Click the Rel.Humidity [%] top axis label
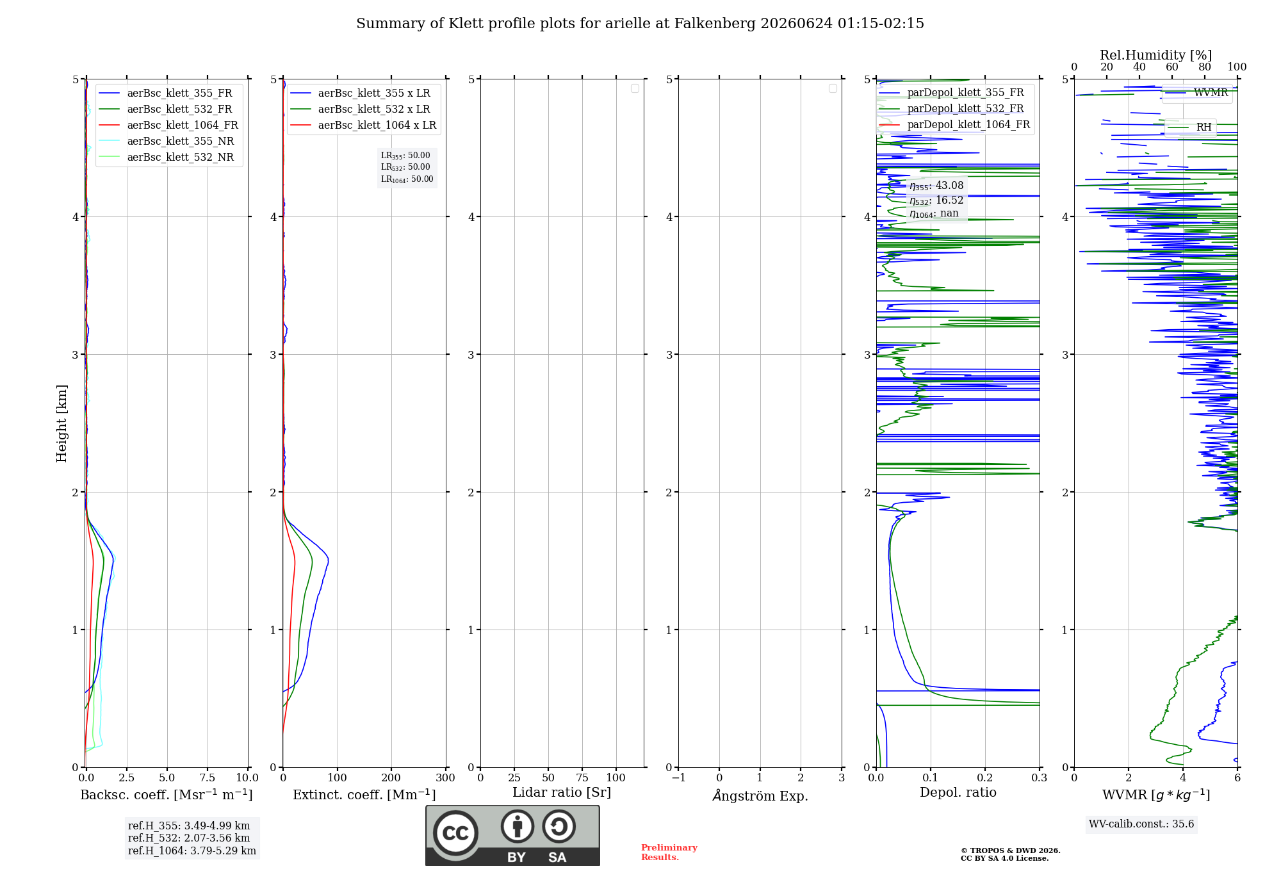Screen dimensions: 1281x871 click(x=1155, y=55)
